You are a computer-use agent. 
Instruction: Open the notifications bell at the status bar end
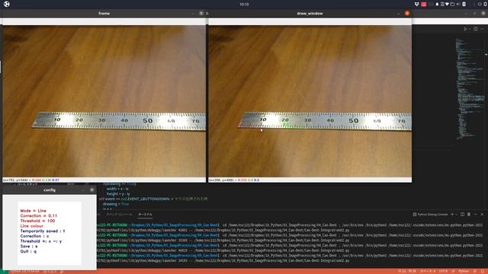pos(483,271)
